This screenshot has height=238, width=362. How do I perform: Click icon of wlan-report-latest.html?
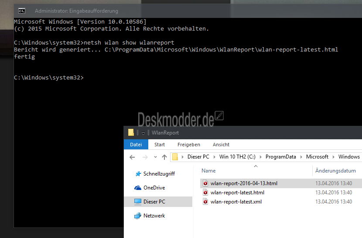[205, 193]
